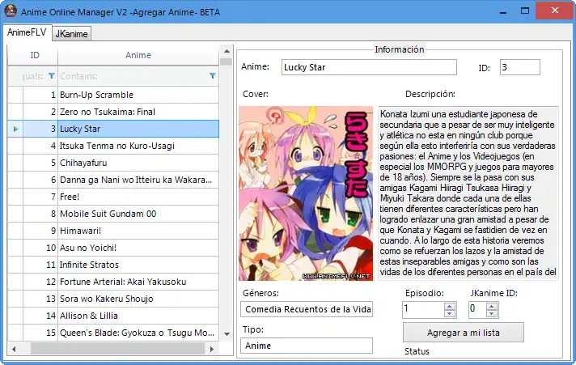Click the Lucky Star cover image

tap(306, 193)
